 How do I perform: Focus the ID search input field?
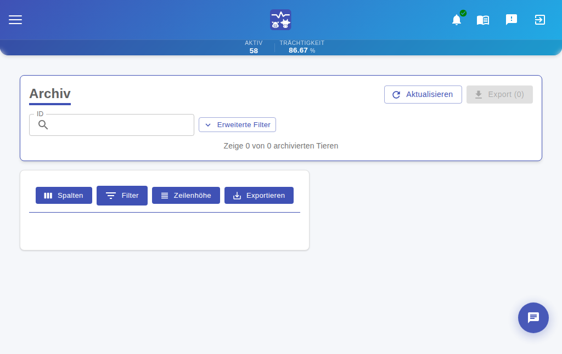(111, 125)
